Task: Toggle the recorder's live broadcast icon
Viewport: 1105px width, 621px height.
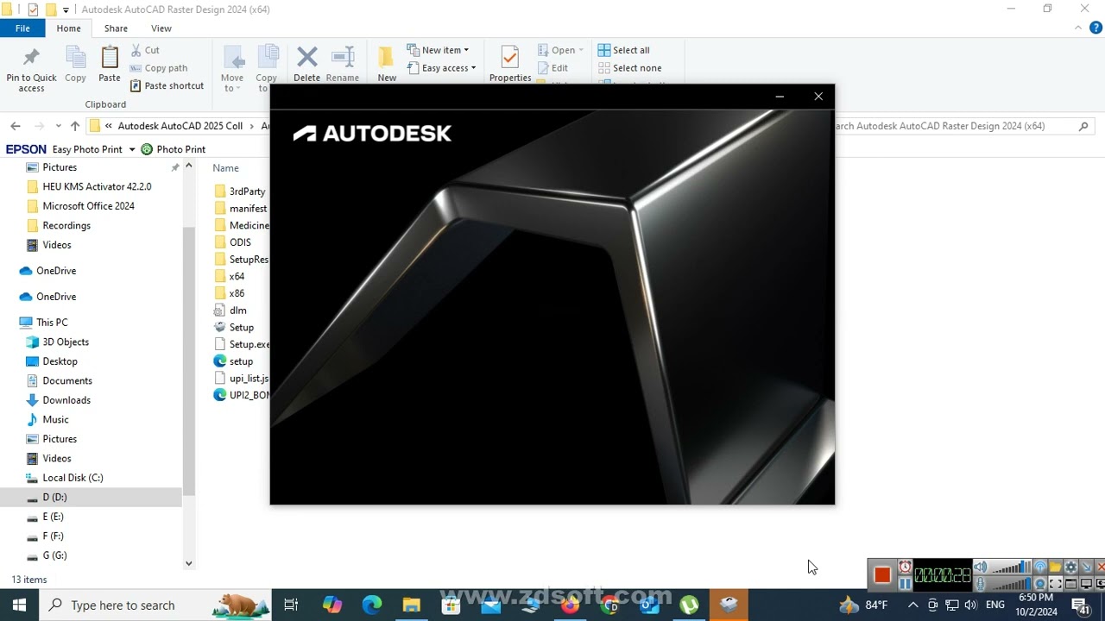Action: pos(1040,567)
